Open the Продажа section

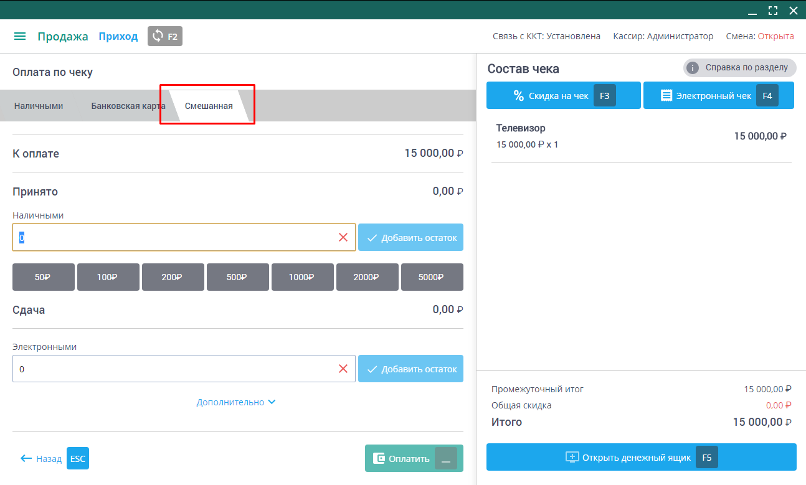click(63, 36)
